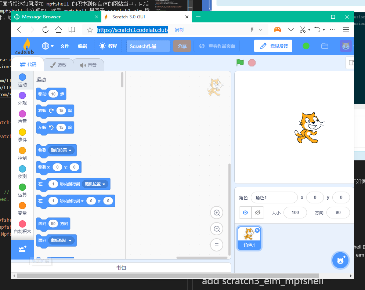Select the 运算 operators category
This screenshot has width=365, height=290.
[x=22, y=191]
